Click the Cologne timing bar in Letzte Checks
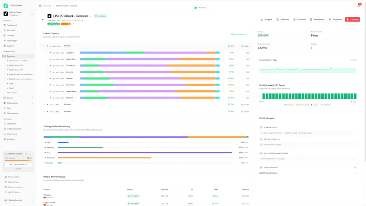 (x=150, y=53)
